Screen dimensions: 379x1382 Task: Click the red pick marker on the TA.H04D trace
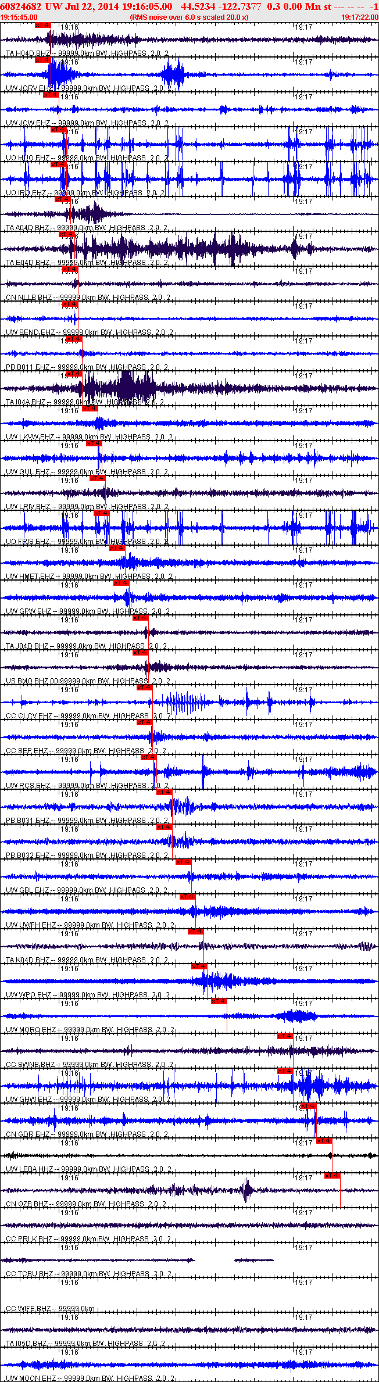[x=42, y=25]
